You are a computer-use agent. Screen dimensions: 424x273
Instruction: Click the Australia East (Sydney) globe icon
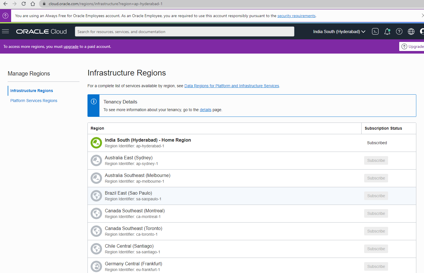pyautogui.click(x=96, y=160)
